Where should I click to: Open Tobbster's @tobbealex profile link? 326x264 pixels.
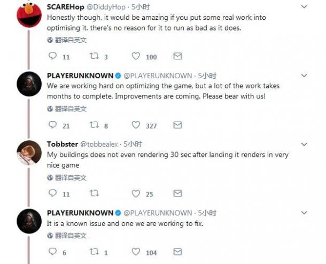tap(99, 144)
